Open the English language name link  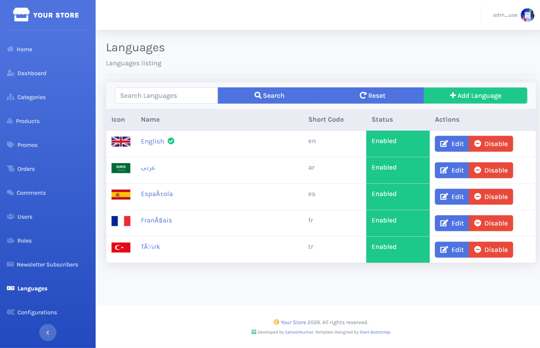(152, 141)
